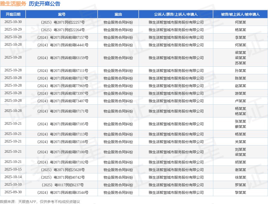Image resolution: width=268 pixels, height=204 pixels.
Task: Click defendant 赵某某
Action: [240, 86]
